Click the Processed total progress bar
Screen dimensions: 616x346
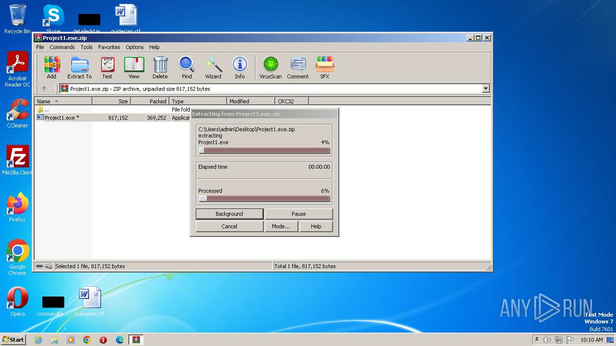point(264,198)
